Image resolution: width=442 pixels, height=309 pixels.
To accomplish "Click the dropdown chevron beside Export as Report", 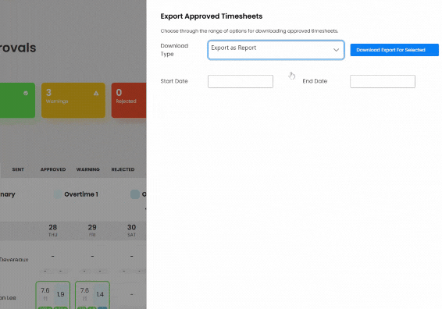I will pyautogui.click(x=336, y=50).
